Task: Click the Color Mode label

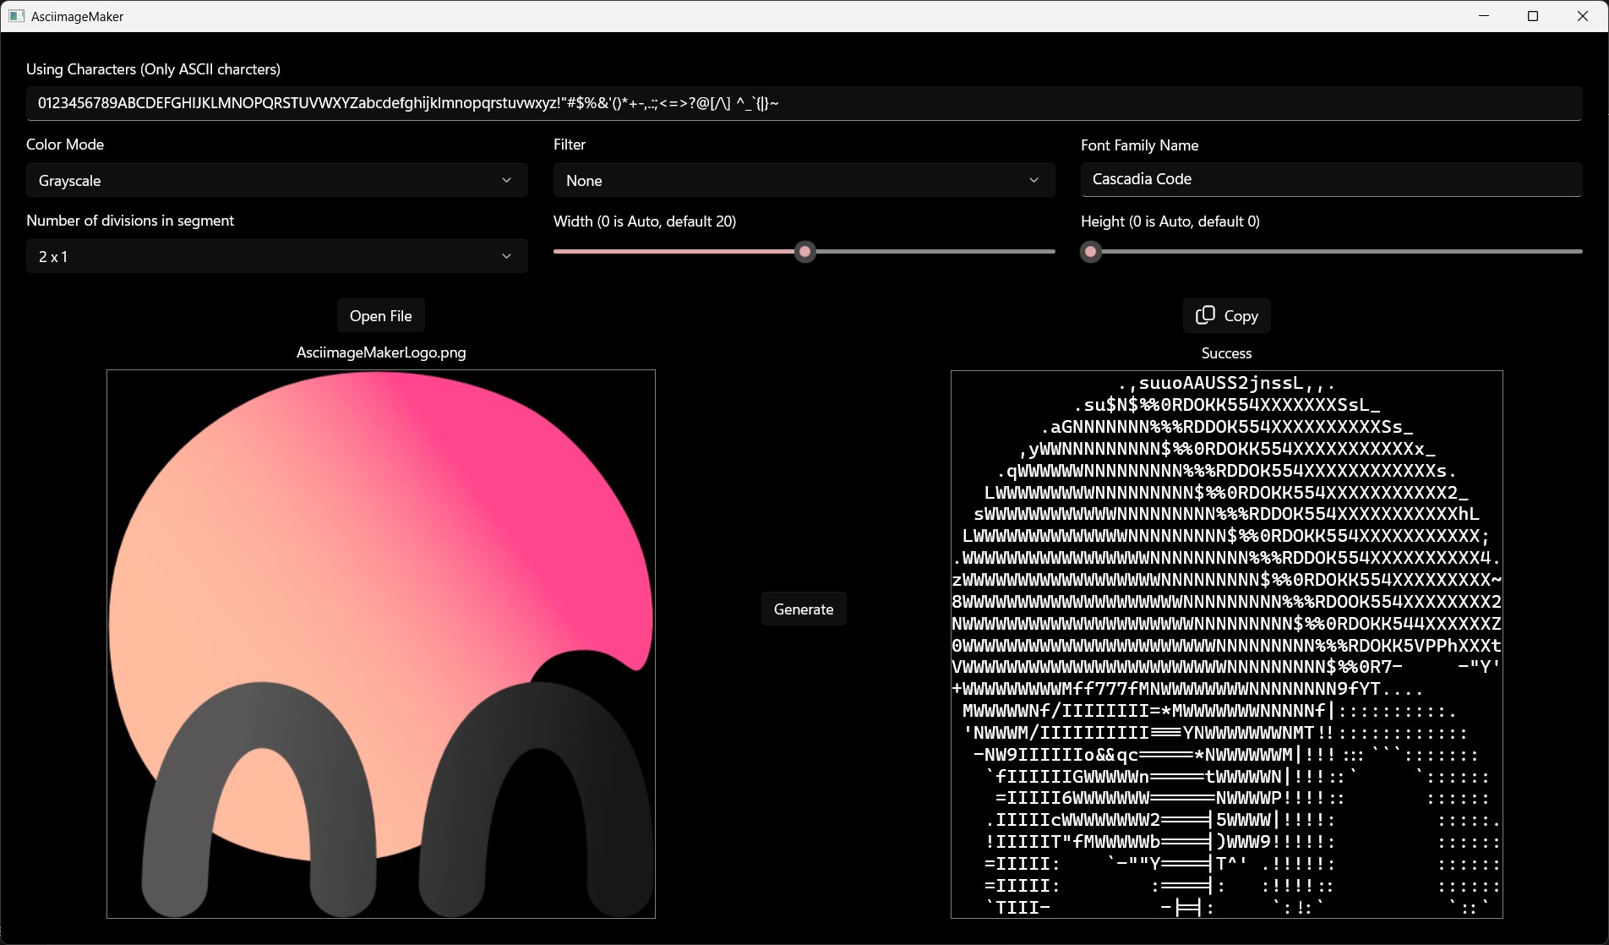Action: pyautogui.click(x=65, y=145)
